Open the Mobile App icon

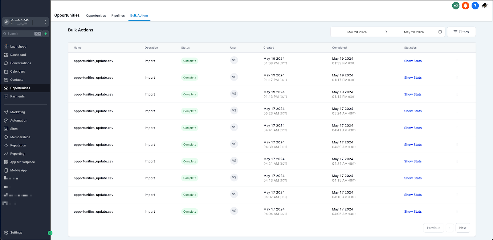point(6,170)
